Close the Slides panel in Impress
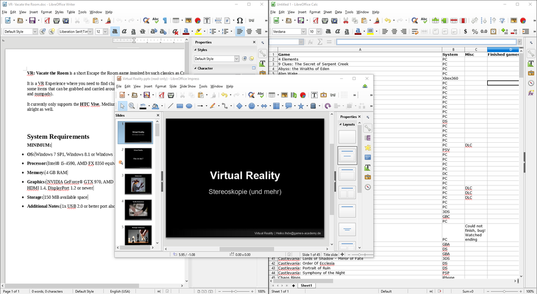The height and width of the screenshot is (294, 537). pos(158,115)
